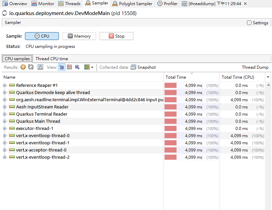Expand vert.x-eventloop-thread-2 node
The image size is (272, 210).
4,157
